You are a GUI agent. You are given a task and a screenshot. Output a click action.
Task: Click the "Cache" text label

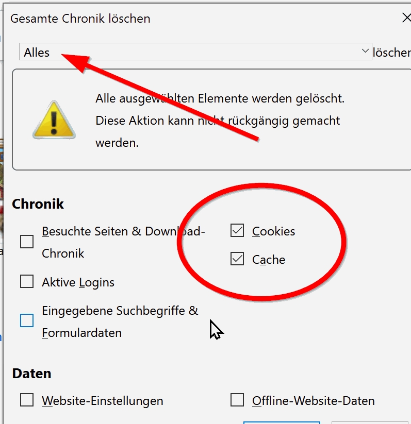[268, 260]
